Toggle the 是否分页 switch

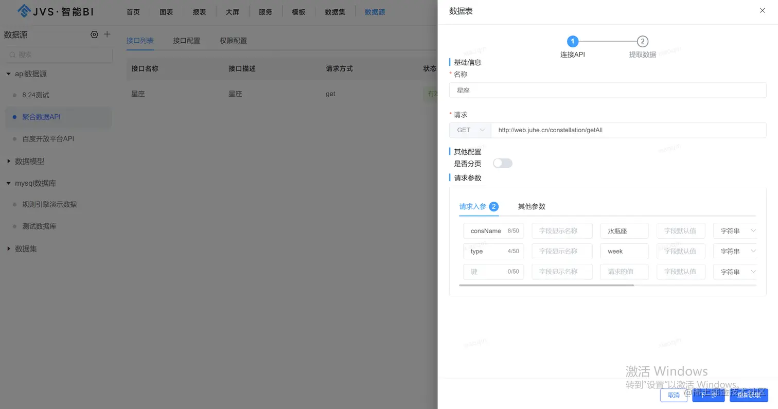tap(503, 163)
